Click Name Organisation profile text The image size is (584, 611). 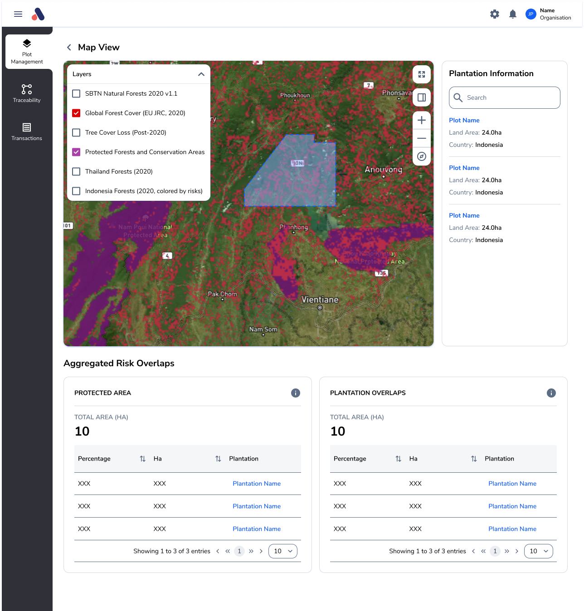[555, 14]
